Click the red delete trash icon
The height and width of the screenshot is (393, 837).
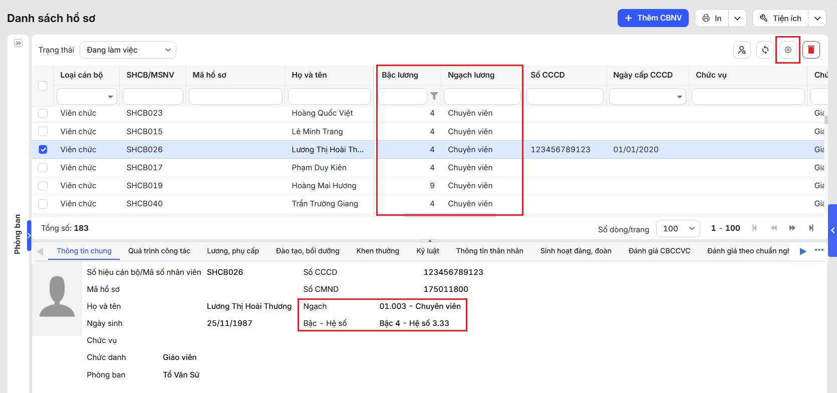tap(811, 50)
